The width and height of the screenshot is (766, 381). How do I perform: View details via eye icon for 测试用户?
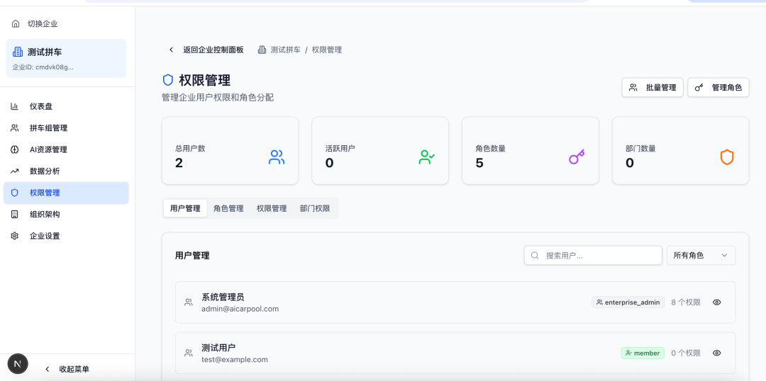(716, 353)
